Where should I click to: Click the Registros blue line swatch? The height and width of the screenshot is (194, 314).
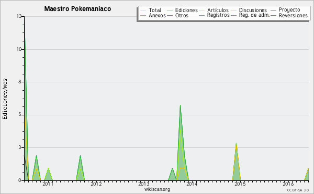pos(202,15)
